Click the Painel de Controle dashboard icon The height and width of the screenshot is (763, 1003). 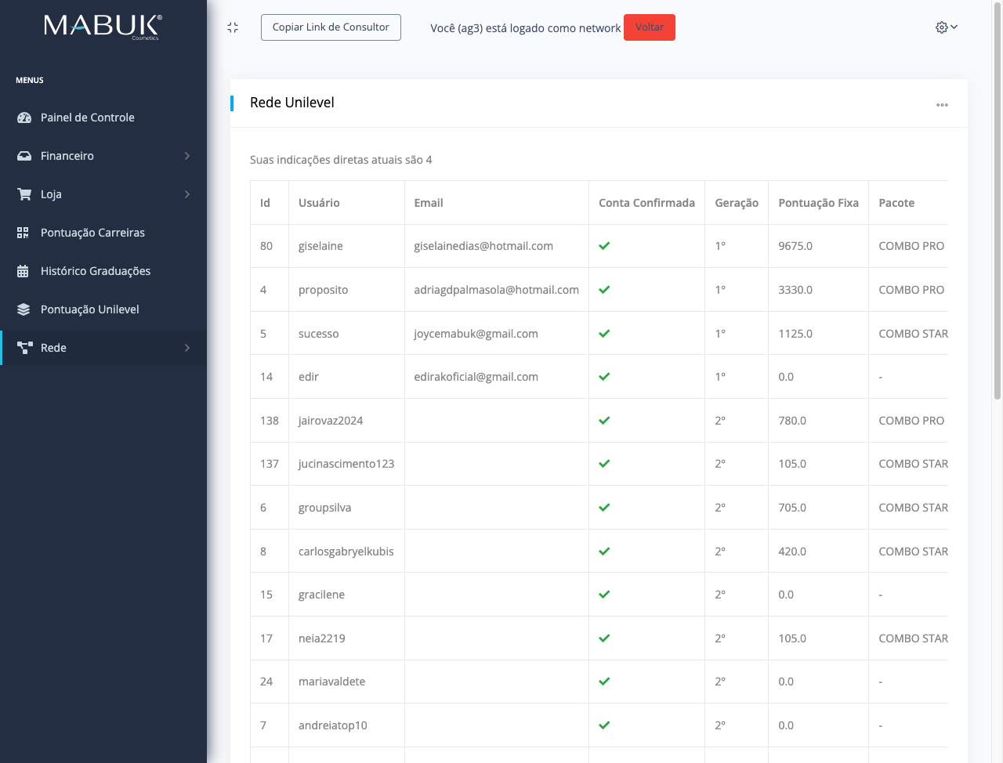click(x=24, y=118)
